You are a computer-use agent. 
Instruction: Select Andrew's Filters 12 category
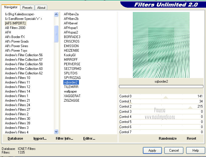(18, 87)
